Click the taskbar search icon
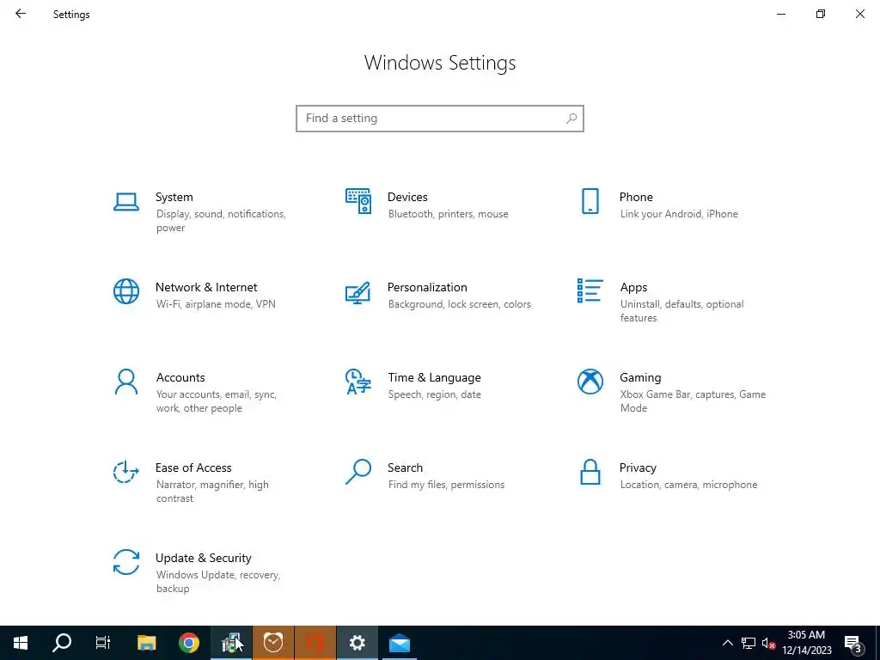The width and height of the screenshot is (880, 660). point(62,643)
